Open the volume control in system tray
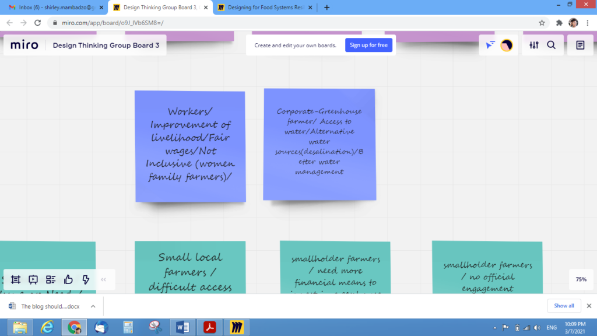This screenshot has height=336, width=597. coord(537,328)
